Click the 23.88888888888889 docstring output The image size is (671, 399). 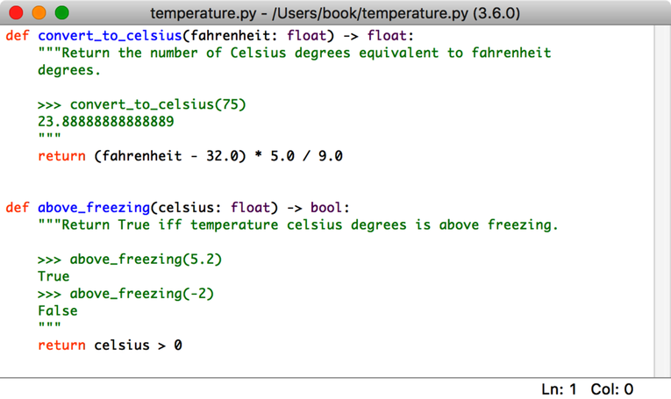tap(105, 122)
